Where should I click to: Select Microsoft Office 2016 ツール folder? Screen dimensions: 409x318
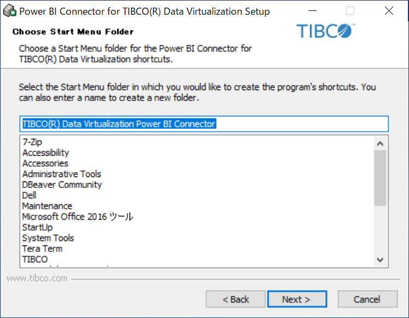pos(78,217)
